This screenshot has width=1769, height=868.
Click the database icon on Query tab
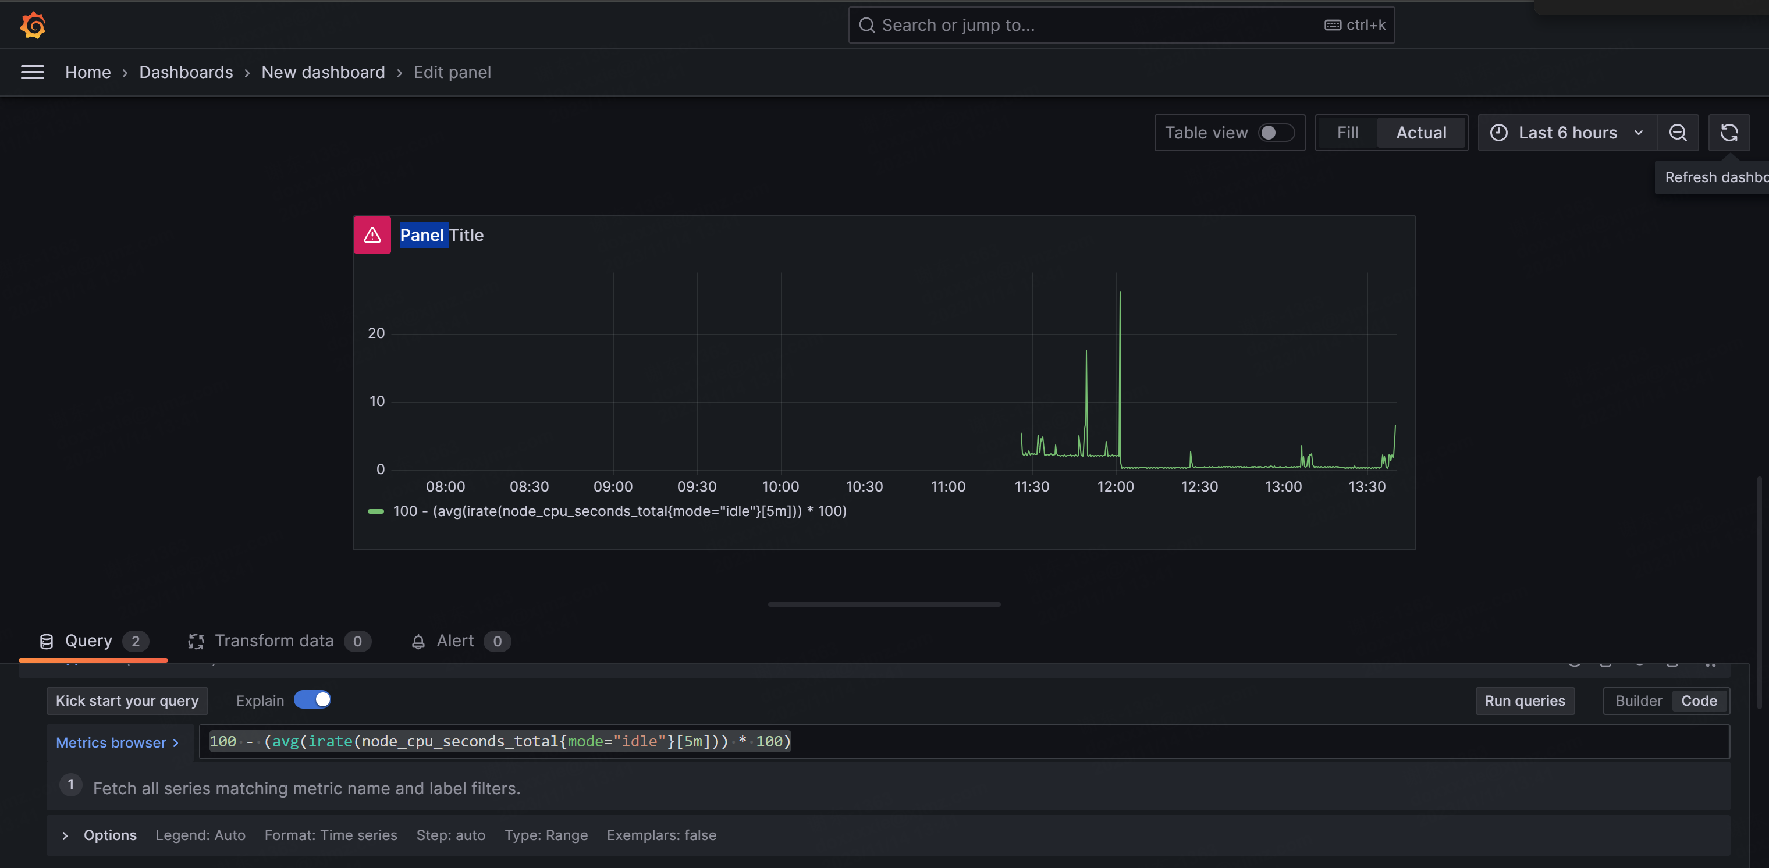click(x=47, y=641)
